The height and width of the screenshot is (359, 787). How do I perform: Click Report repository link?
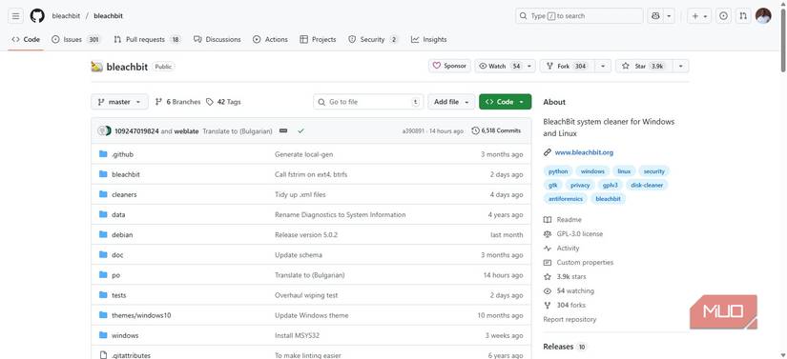[x=570, y=319]
